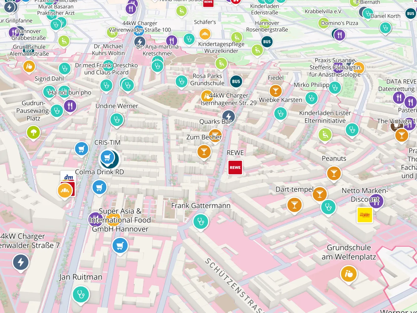Select the doctor marker below Dart-tempel
Image resolution: width=417 pixels, height=313 pixels.
click(328, 207)
